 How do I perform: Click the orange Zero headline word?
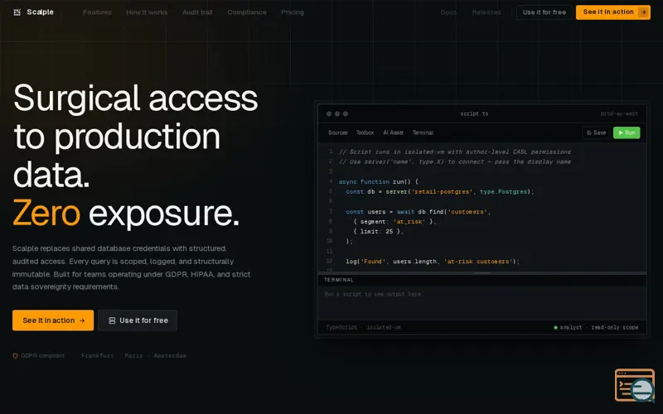(x=46, y=213)
